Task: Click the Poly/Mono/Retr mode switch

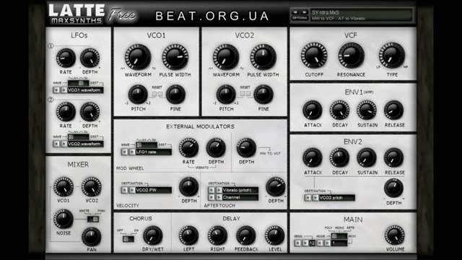Action: (x=339, y=236)
